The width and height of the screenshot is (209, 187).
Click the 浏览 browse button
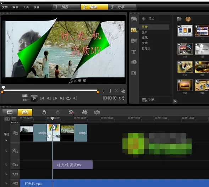coord(148,100)
